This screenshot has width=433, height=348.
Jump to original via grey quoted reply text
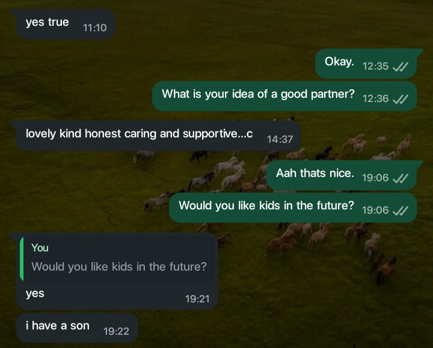(119, 266)
